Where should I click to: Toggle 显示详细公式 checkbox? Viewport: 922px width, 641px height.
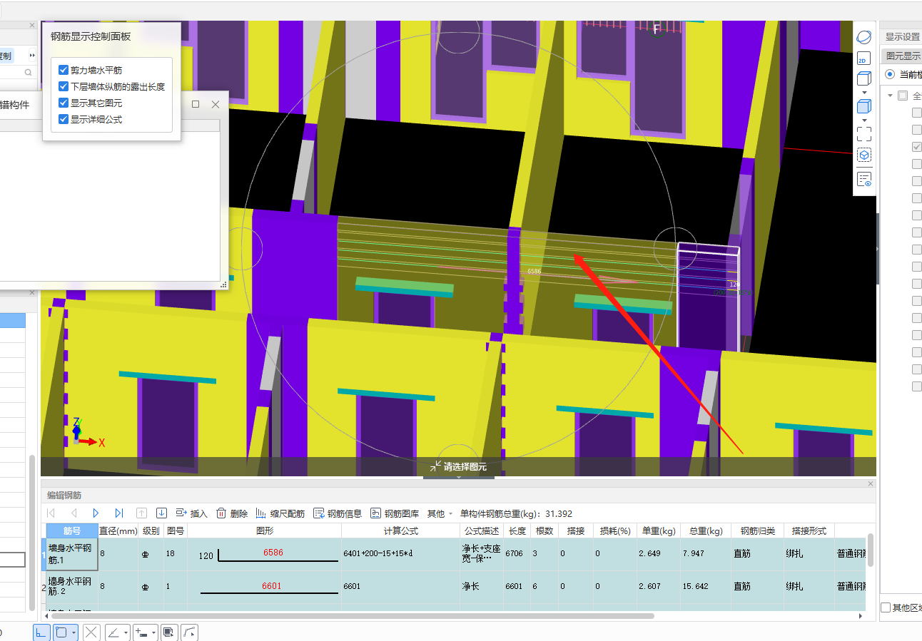click(x=64, y=119)
